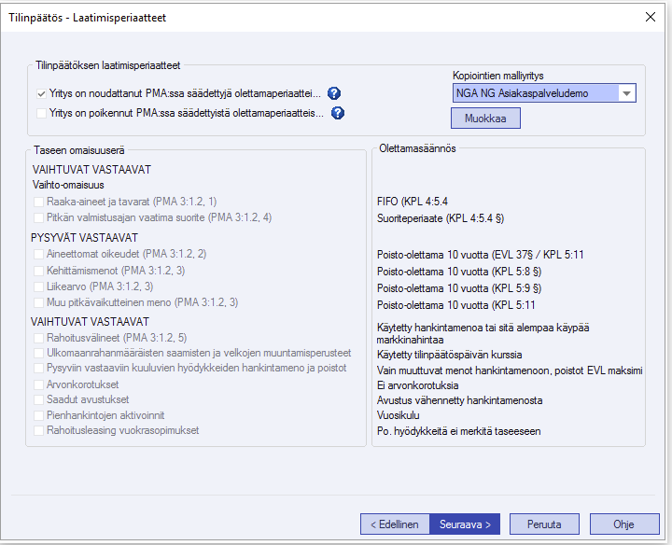Click the 'FIFO (KPL 4:5.4' default rule text
The width and height of the screenshot is (672, 545).
tap(413, 202)
